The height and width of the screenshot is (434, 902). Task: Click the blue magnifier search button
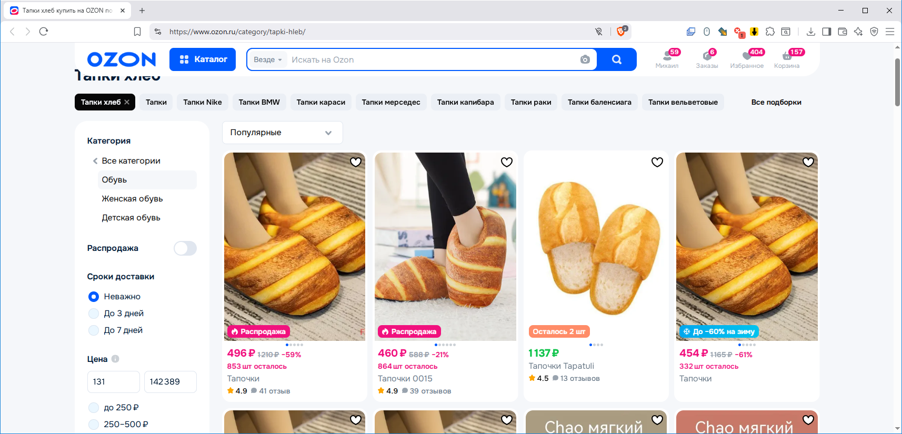(617, 60)
